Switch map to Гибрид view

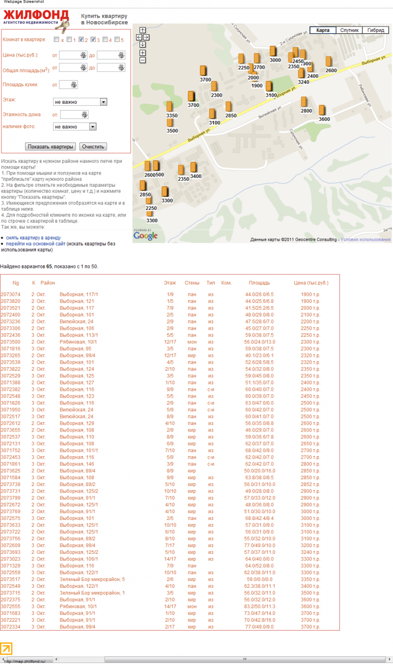pyautogui.click(x=376, y=30)
